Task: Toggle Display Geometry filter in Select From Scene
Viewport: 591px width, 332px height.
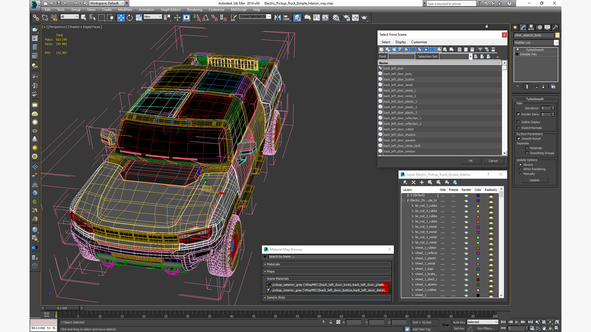Action: pyautogui.click(x=381, y=49)
